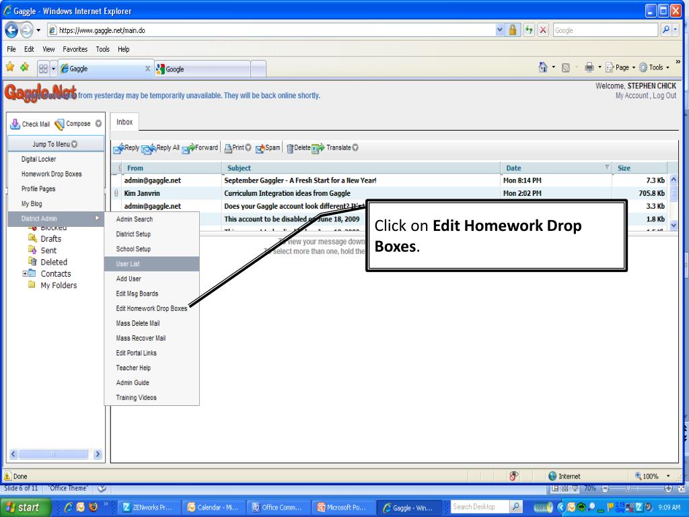
Task: Click the Google search box
Action: (605, 30)
